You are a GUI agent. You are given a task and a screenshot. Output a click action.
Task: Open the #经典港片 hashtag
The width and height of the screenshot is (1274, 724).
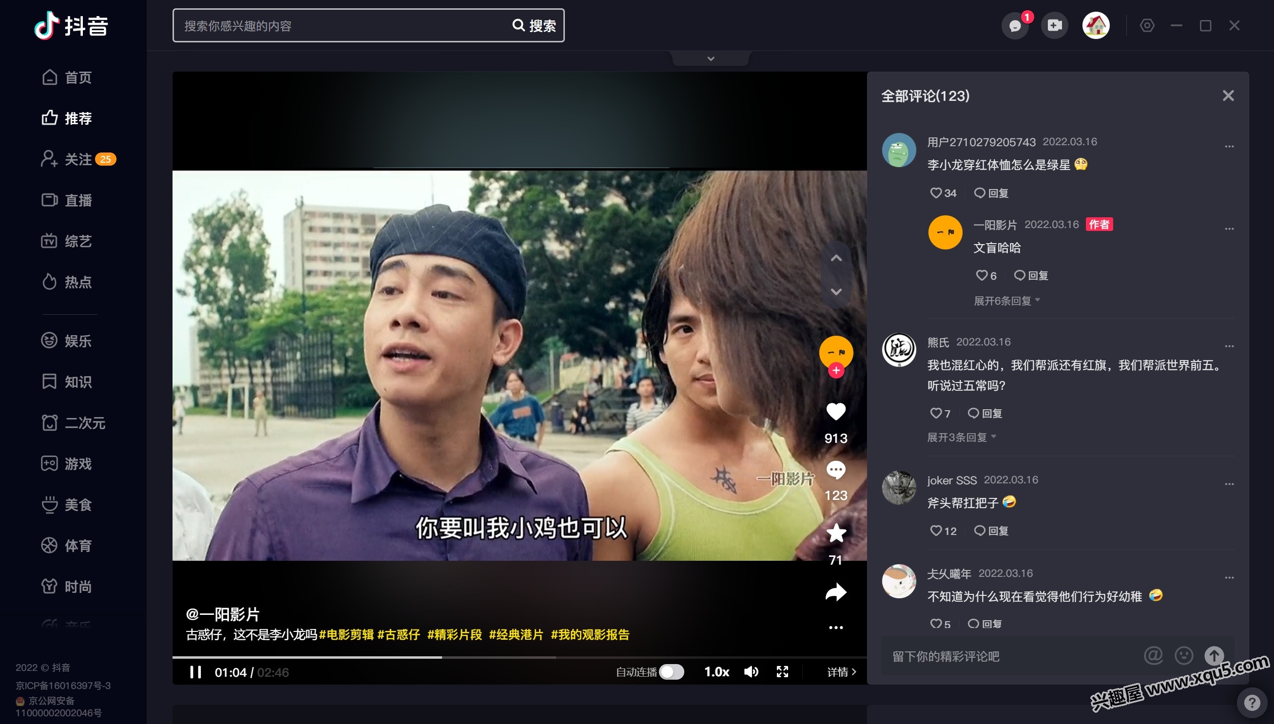pos(516,634)
